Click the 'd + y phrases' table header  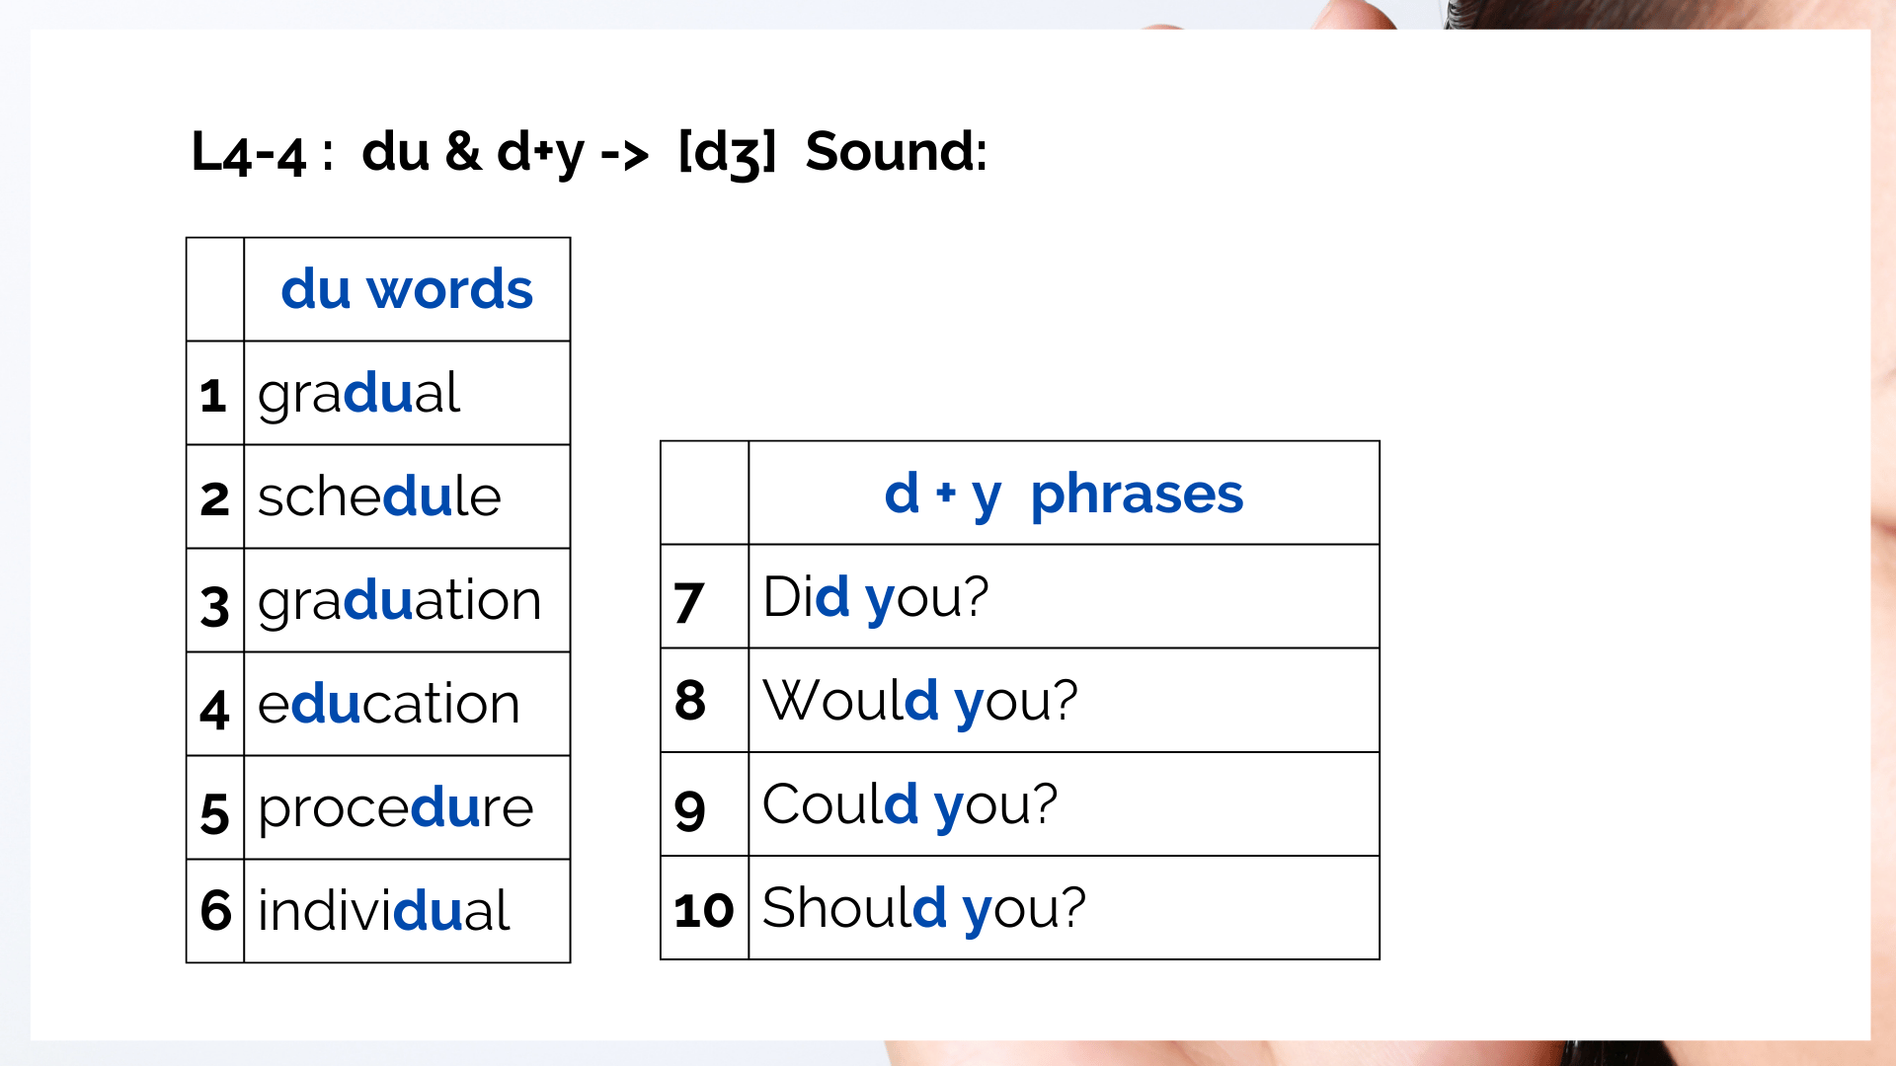[x=1064, y=495]
